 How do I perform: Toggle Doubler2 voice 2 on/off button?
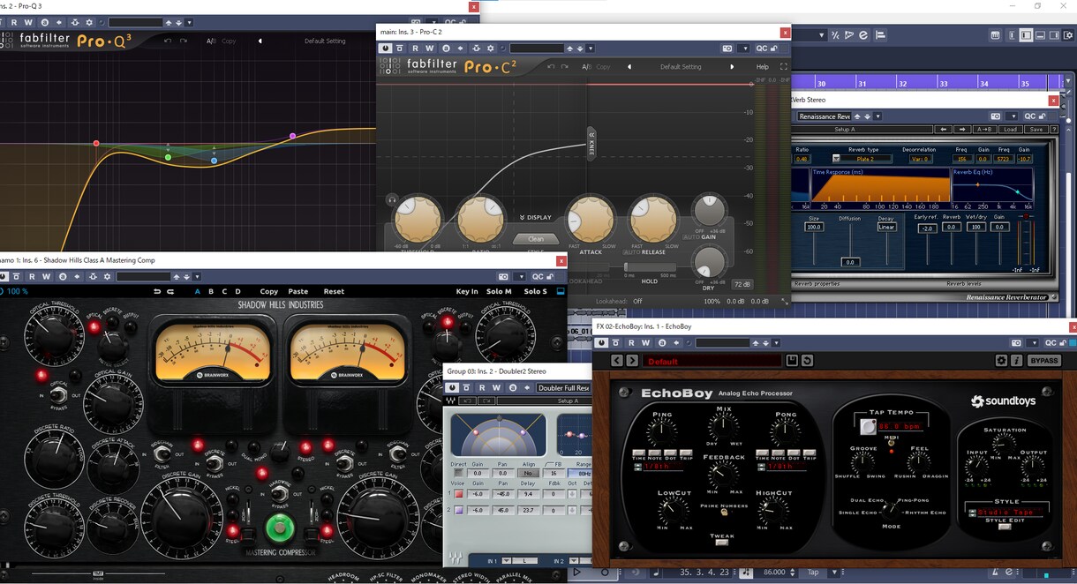pyautogui.click(x=459, y=510)
